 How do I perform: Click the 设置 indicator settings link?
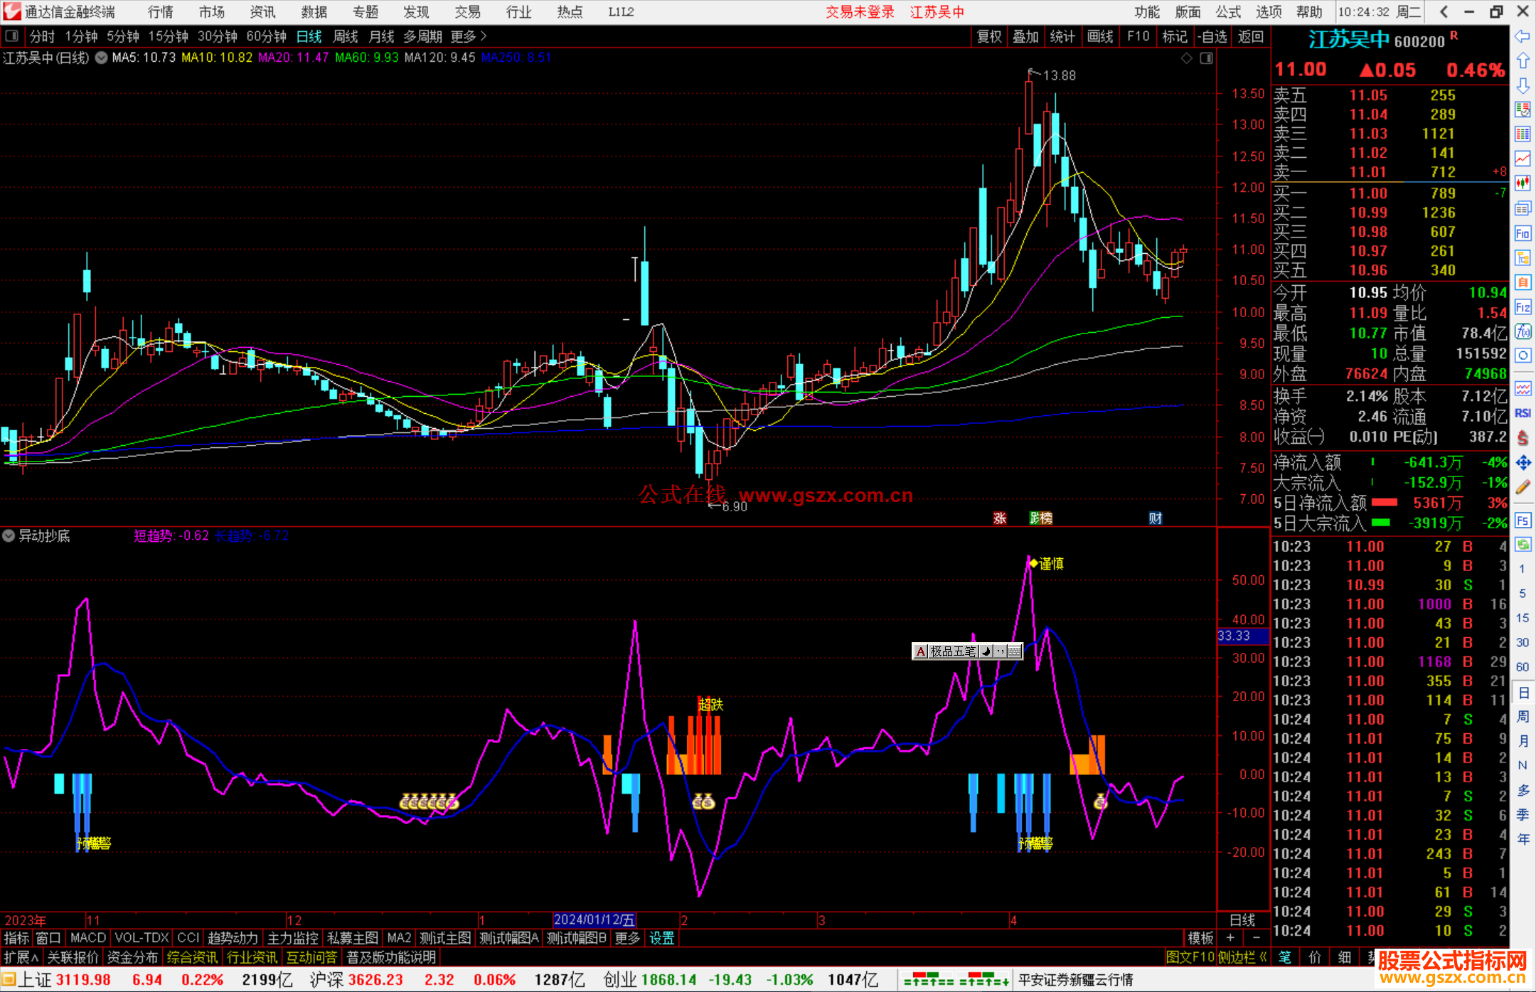pos(661,938)
